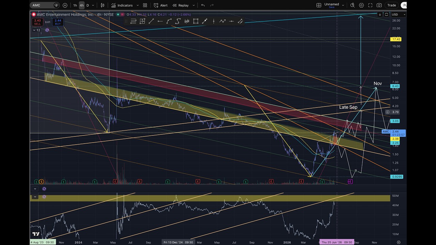Open the Indicators dialog

(x=122, y=5)
